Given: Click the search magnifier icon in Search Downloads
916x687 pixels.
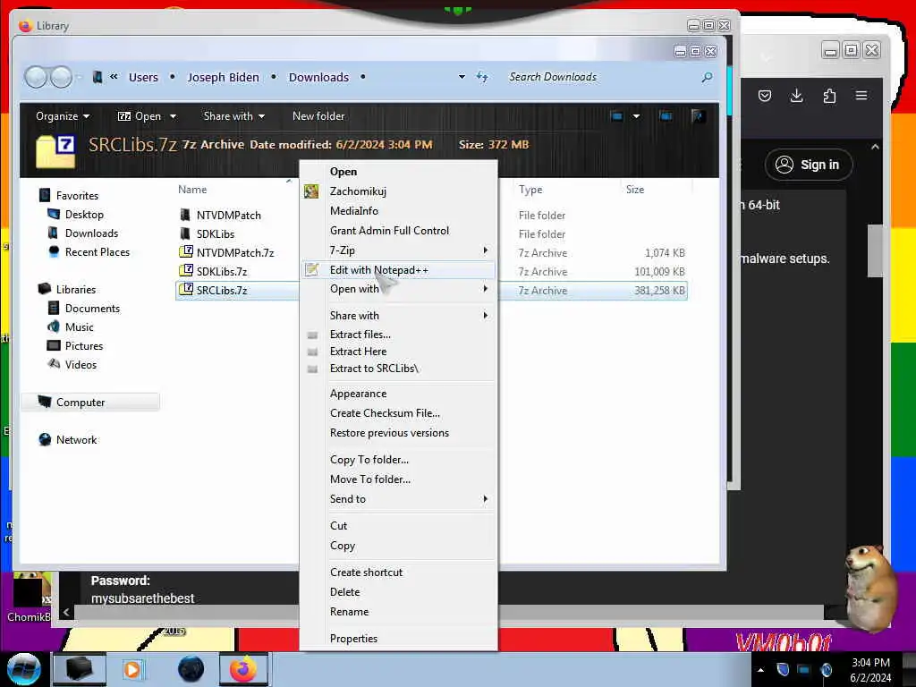Looking at the screenshot, I should (x=707, y=77).
